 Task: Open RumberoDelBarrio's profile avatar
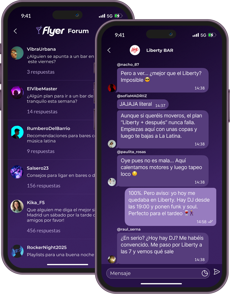click(x=17, y=132)
